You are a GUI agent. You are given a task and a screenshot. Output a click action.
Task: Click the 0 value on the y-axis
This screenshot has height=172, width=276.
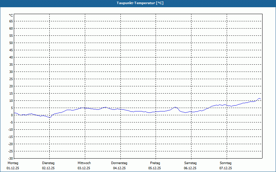tap(12, 115)
